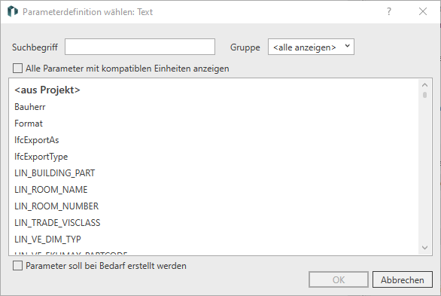Enable 'Alle Parameter mit kompatiblen Einheiten anzeigen' checkbox

[17, 69]
